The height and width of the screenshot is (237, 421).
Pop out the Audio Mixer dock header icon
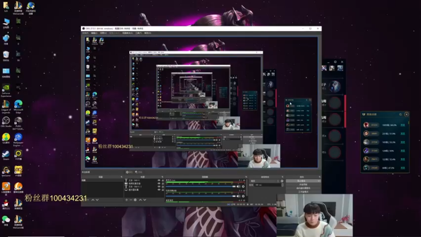tap(246, 177)
